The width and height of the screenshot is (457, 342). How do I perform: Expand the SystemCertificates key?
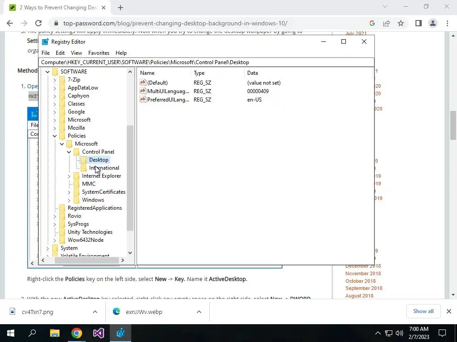coord(69,192)
